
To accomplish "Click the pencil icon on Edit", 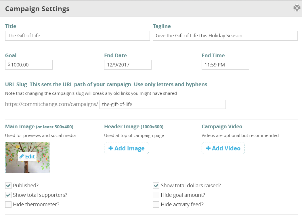I will point(22,156).
